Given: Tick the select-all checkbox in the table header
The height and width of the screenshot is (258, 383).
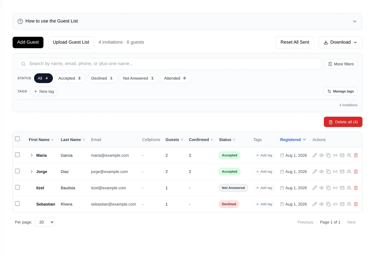Looking at the screenshot, I should pos(18,139).
